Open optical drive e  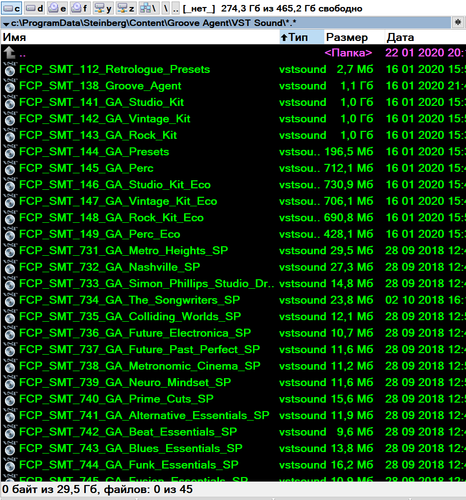(57, 8)
